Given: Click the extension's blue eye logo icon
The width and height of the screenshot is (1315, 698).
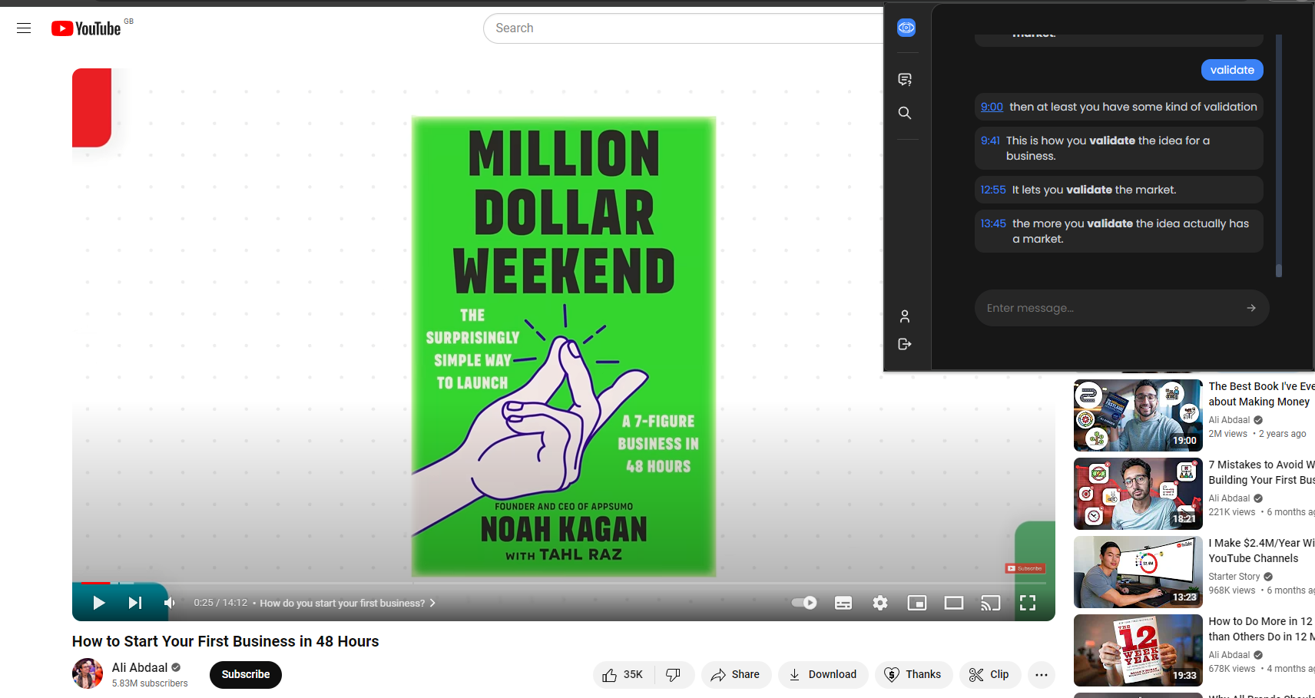Looking at the screenshot, I should 906,28.
